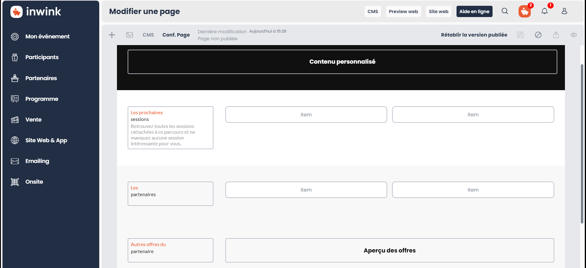586x268 pixels.
Task: Open the search magnifier icon
Action: coord(505,11)
